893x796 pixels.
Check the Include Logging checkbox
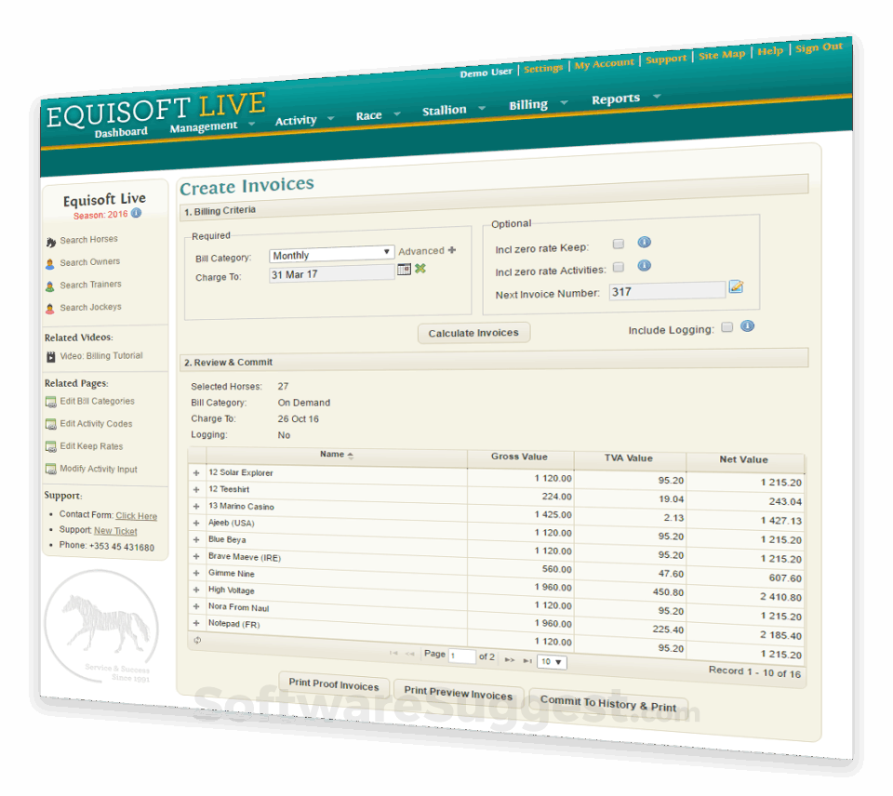point(727,326)
